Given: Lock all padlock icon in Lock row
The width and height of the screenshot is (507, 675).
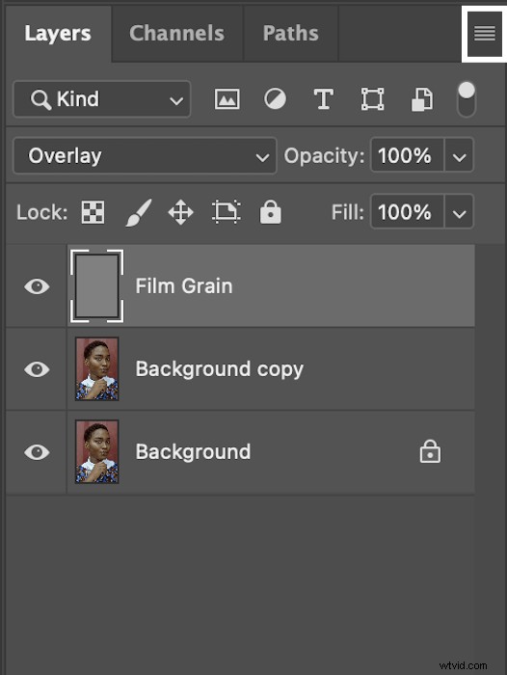Looking at the screenshot, I should [270, 212].
